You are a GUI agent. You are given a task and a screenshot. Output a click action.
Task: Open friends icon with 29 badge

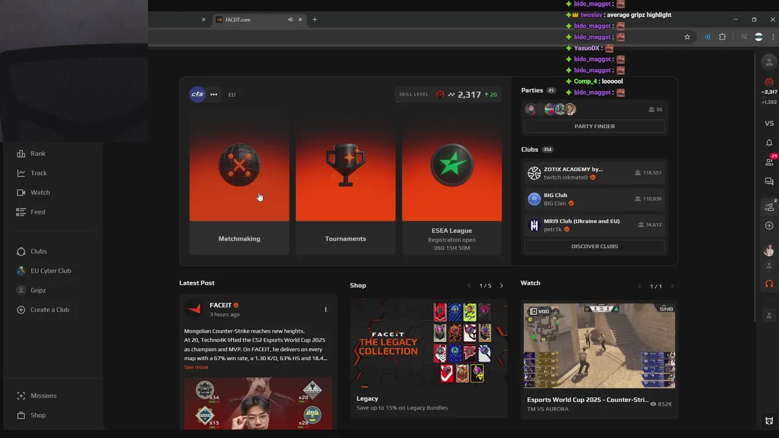pos(769,161)
